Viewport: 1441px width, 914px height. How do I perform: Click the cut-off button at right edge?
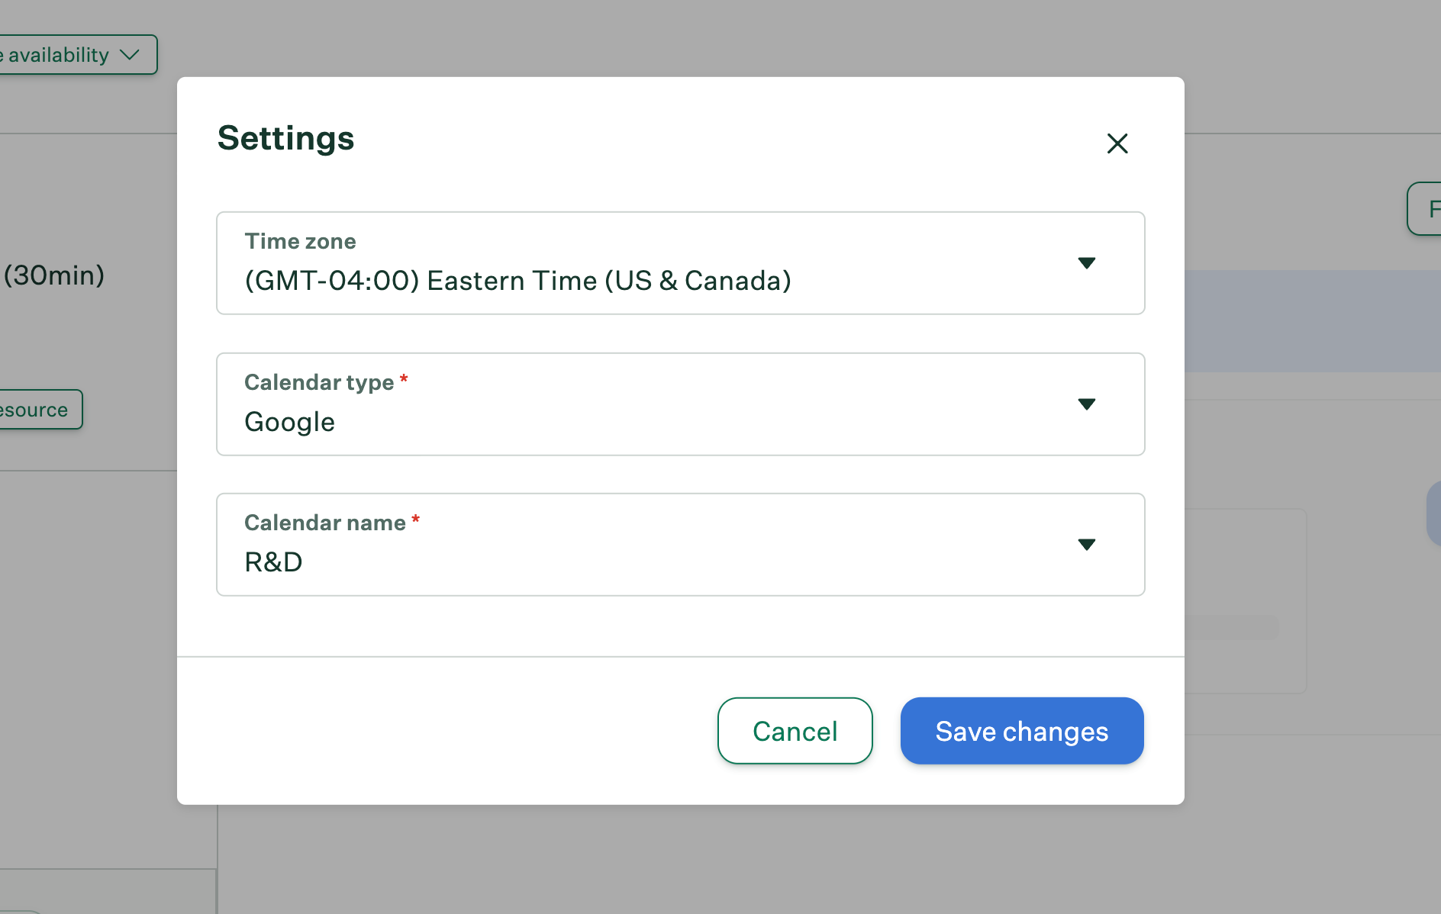pos(1424,209)
